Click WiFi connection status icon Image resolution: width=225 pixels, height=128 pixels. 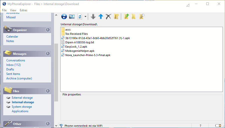point(61,126)
